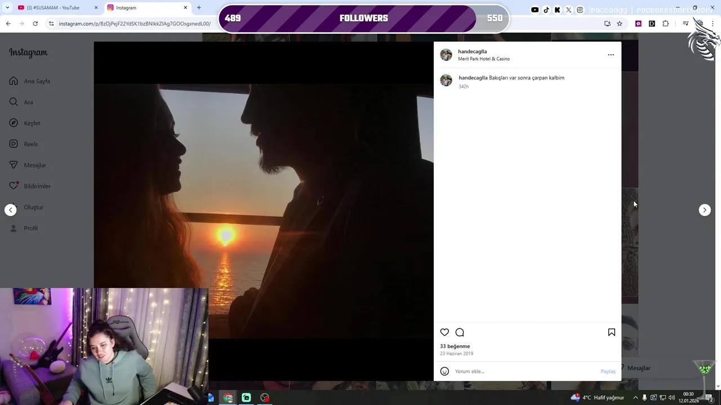Click handecaglla username in caption
Screen dimensions: 721x405
point(473,78)
